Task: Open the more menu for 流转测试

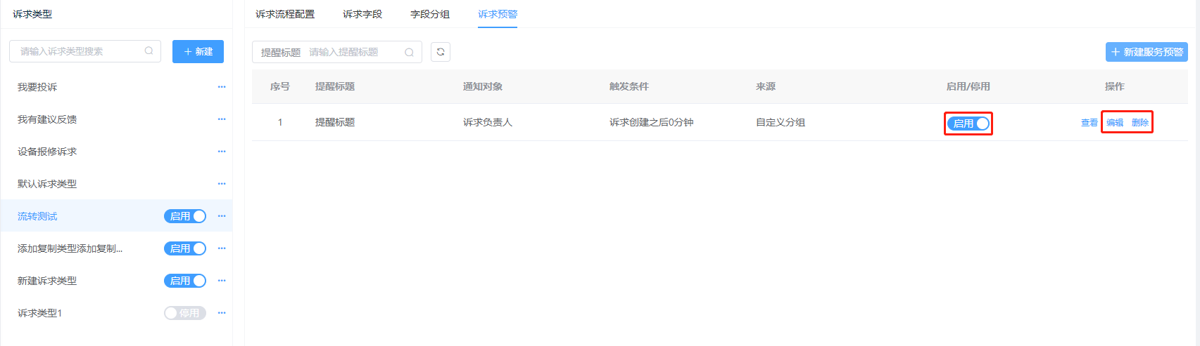Action: [x=222, y=216]
